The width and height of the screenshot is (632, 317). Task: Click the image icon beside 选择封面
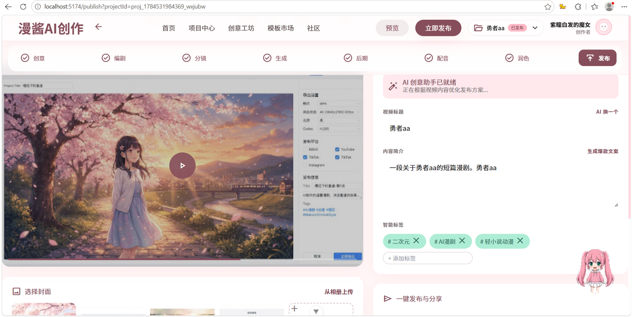point(16,292)
